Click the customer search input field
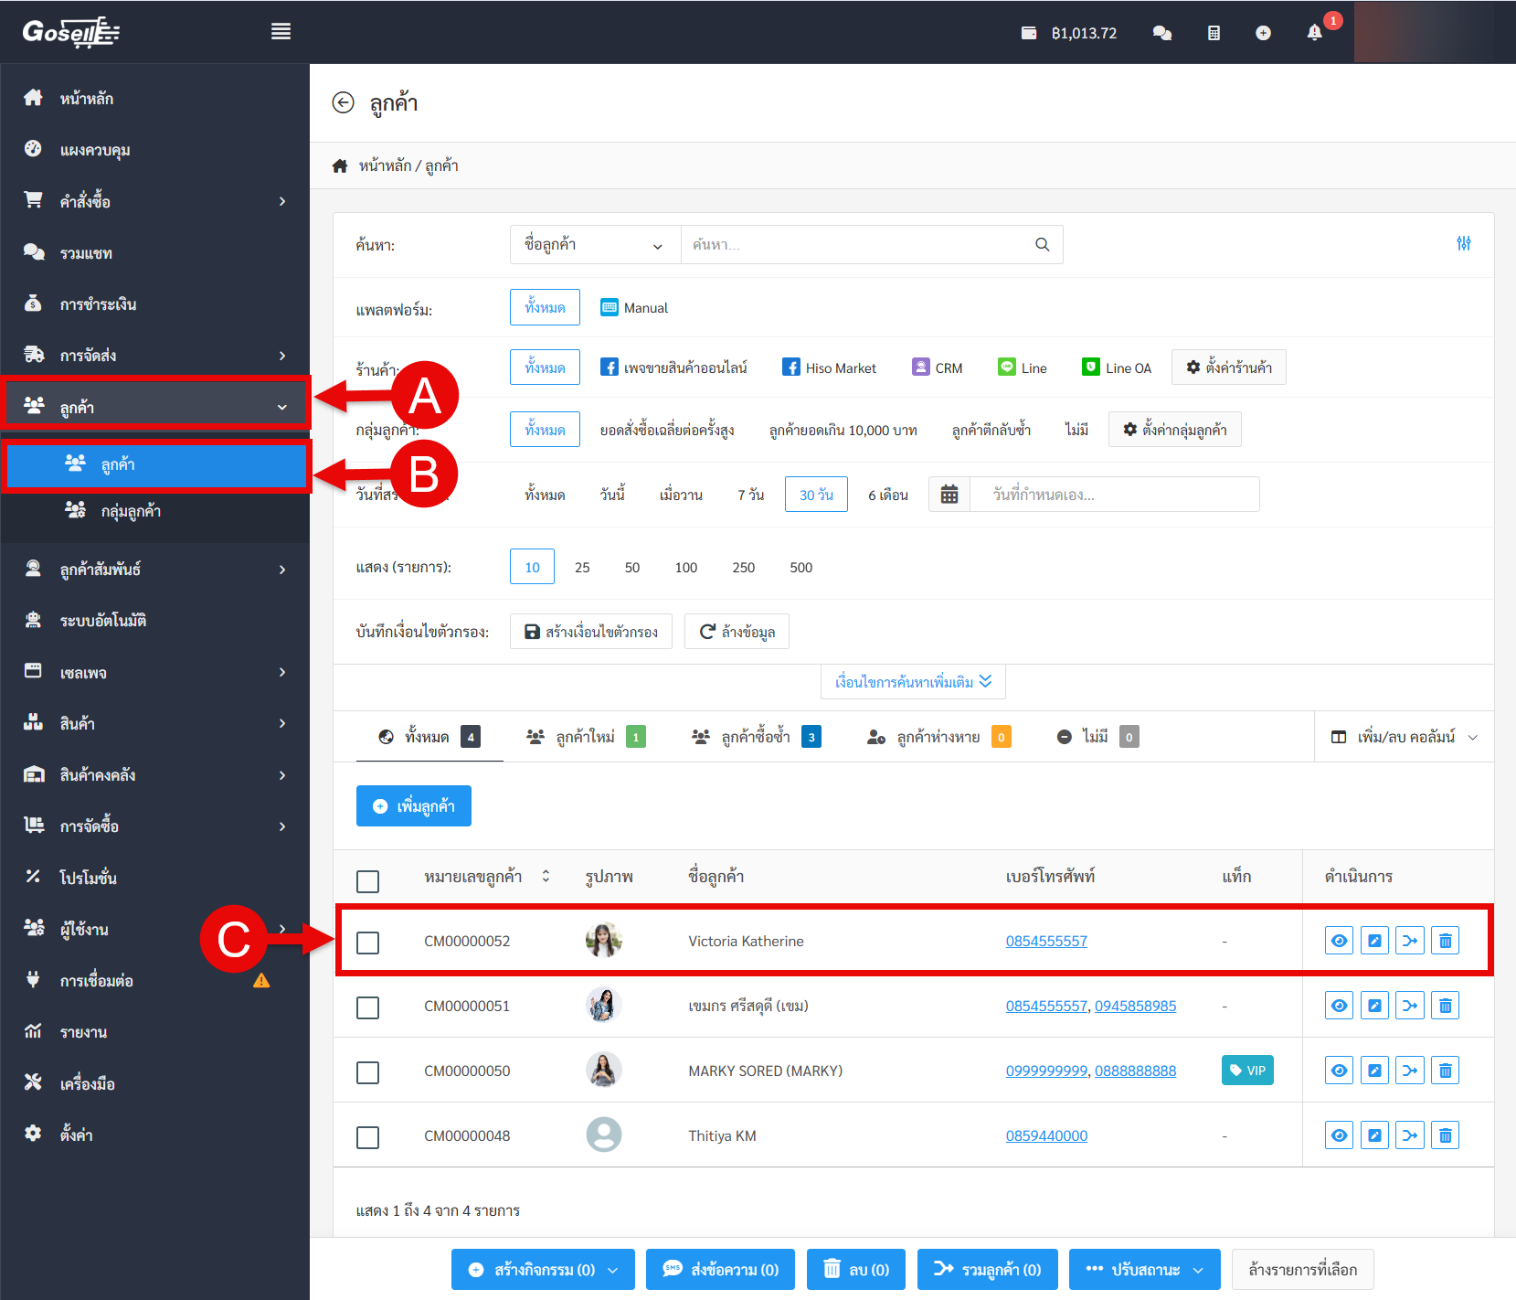 [859, 245]
